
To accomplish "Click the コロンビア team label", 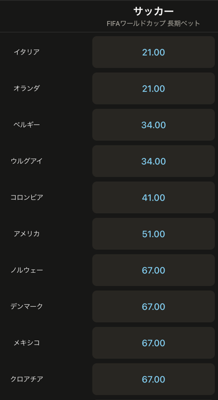I will pyautogui.click(x=27, y=198).
